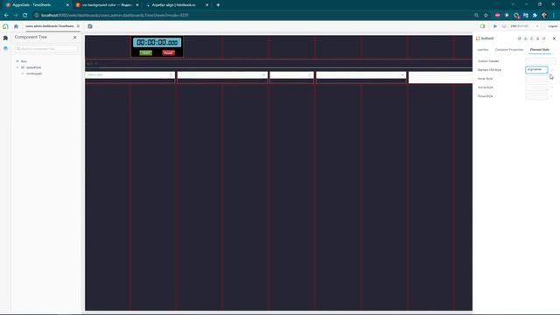Click the red extension icon in browser toolbar

click(x=498, y=16)
